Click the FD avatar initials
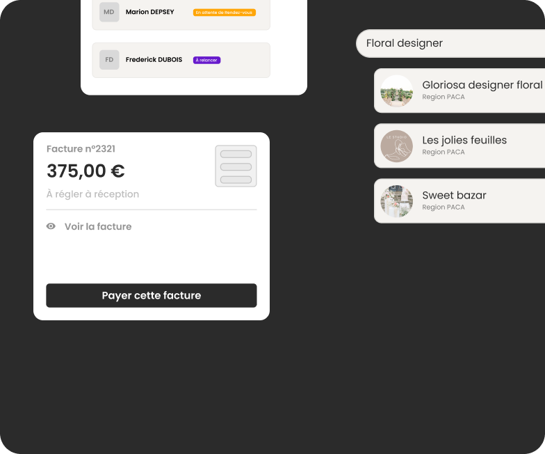Viewport: 545px width, 454px height. coord(109,60)
